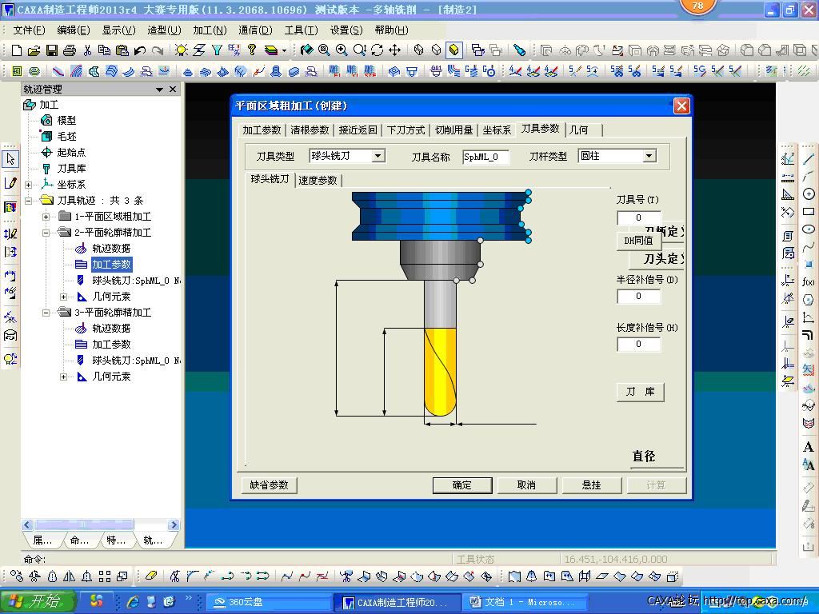Click the panel horizontal scrollbar right arrow
The width and height of the screenshot is (819, 614).
pyautogui.click(x=174, y=524)
